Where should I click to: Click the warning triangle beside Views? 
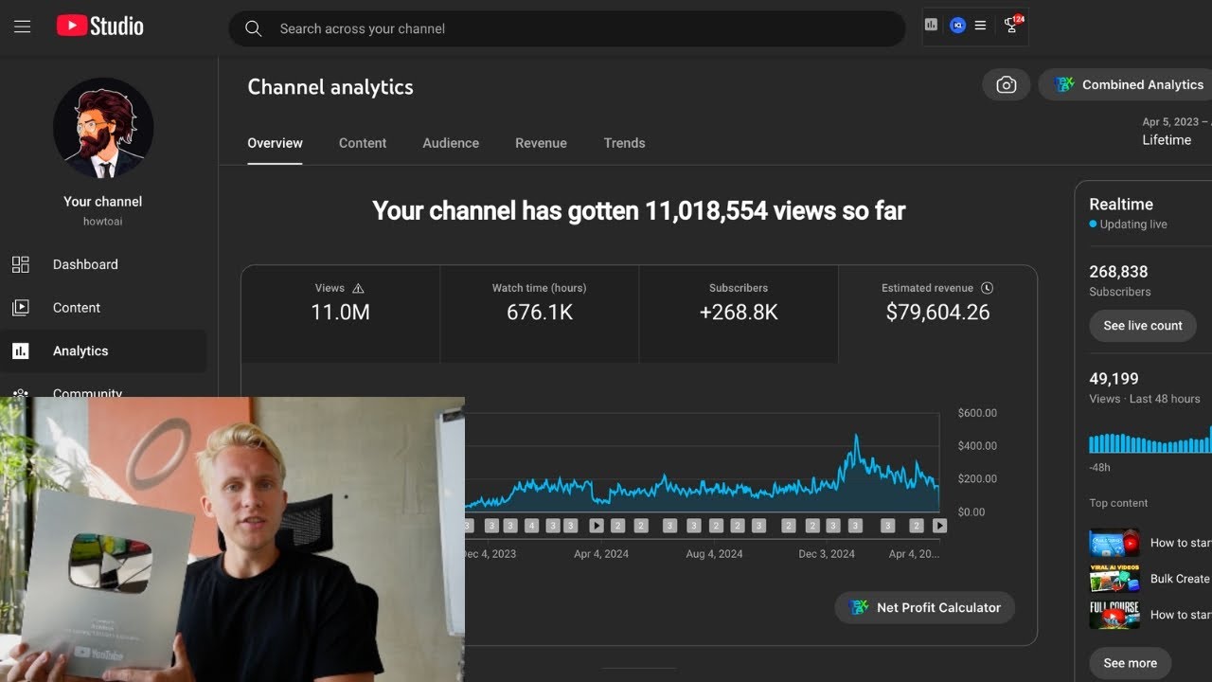click(358, 288)
